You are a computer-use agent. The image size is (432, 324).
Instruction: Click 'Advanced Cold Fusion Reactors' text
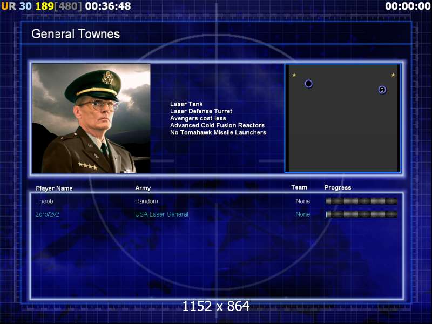(218, 125)
